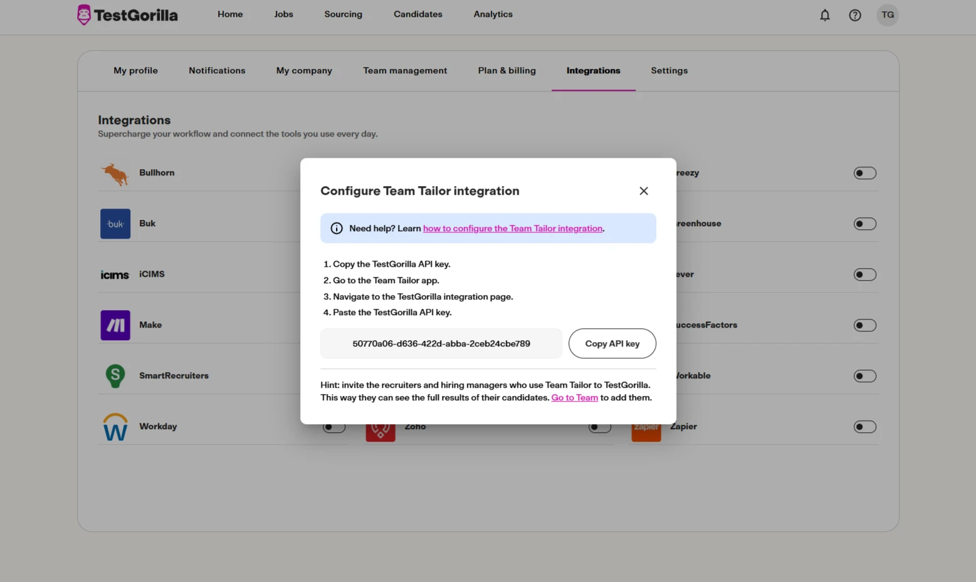Click the SmartRecruiters integration name
The height and width of the screenshot is (582, 976).
coord(174,376)
